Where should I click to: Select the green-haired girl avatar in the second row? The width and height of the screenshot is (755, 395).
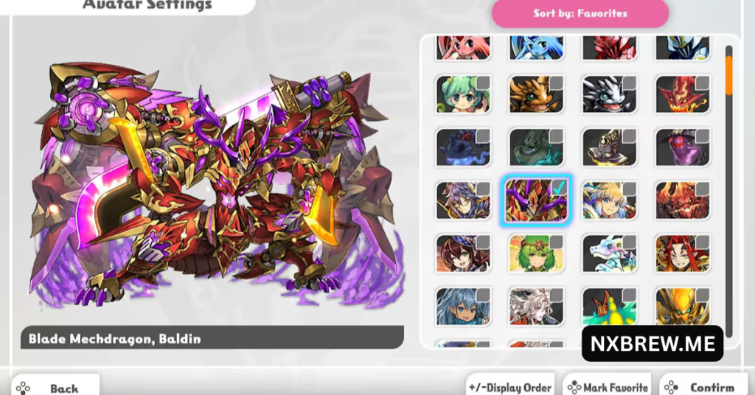pyautogui.click(x=463, y=94)
